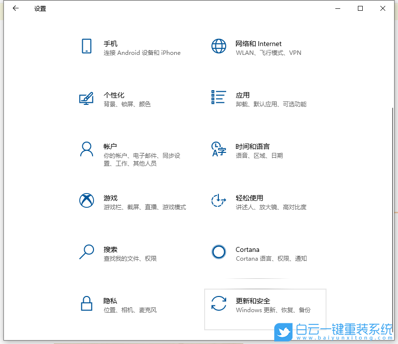Open 网络和 Internet settings
This screenshot has height=344, width=398.
[264, 48]
